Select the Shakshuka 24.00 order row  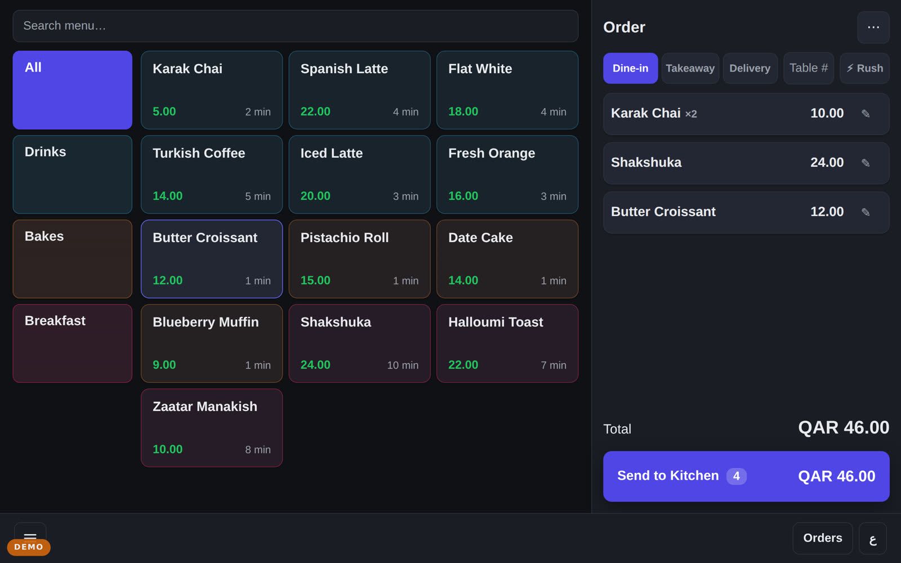point(746,163)
